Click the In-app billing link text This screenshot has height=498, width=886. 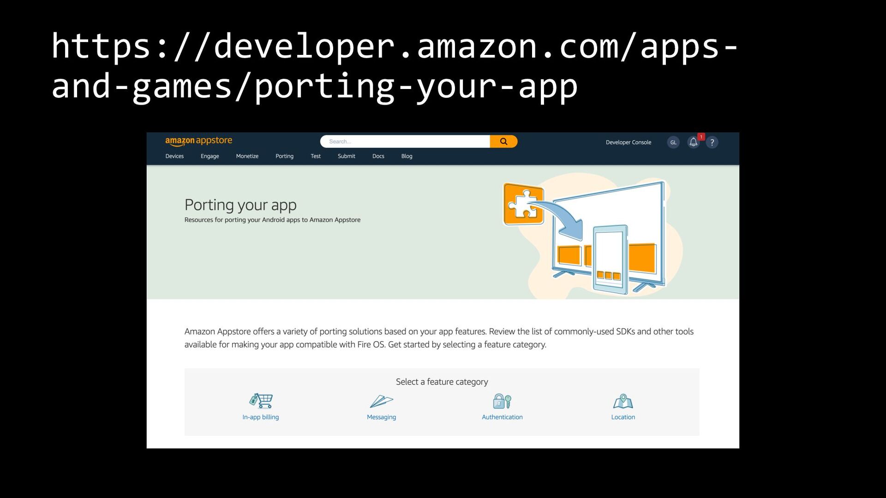(x=261, y=417)
